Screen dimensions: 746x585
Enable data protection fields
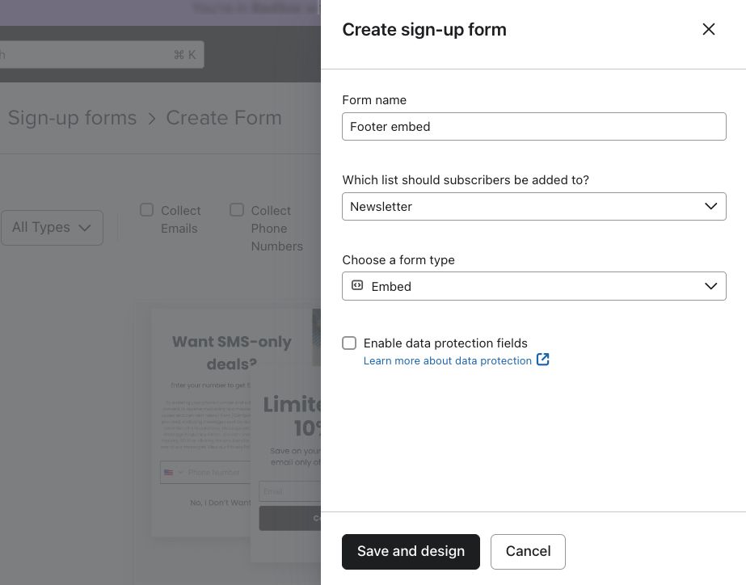pos(349,343)
